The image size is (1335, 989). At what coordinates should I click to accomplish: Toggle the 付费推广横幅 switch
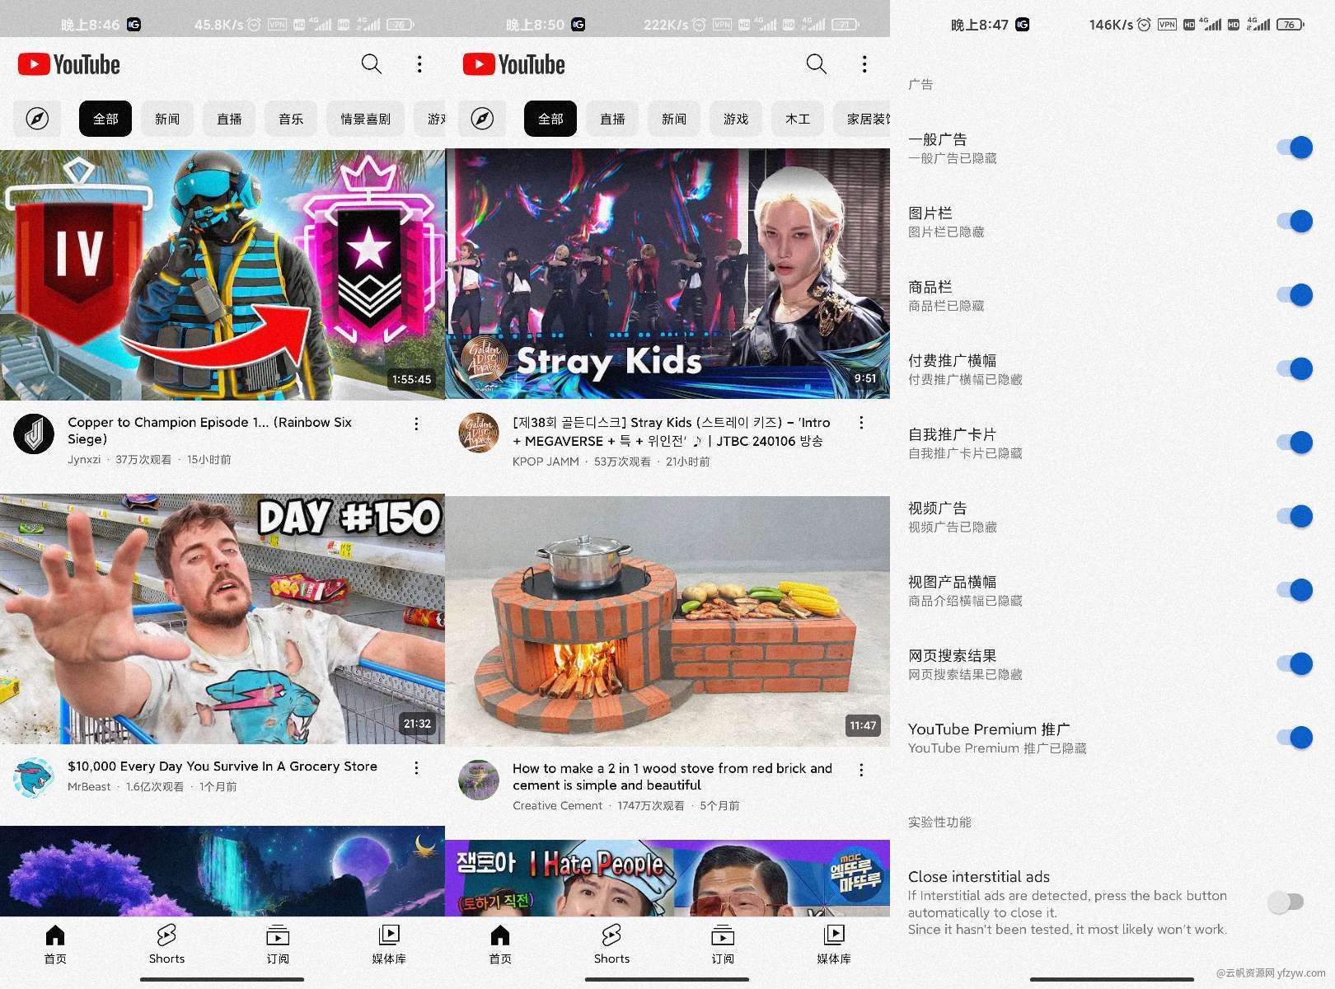click(x=1294, y=368)
